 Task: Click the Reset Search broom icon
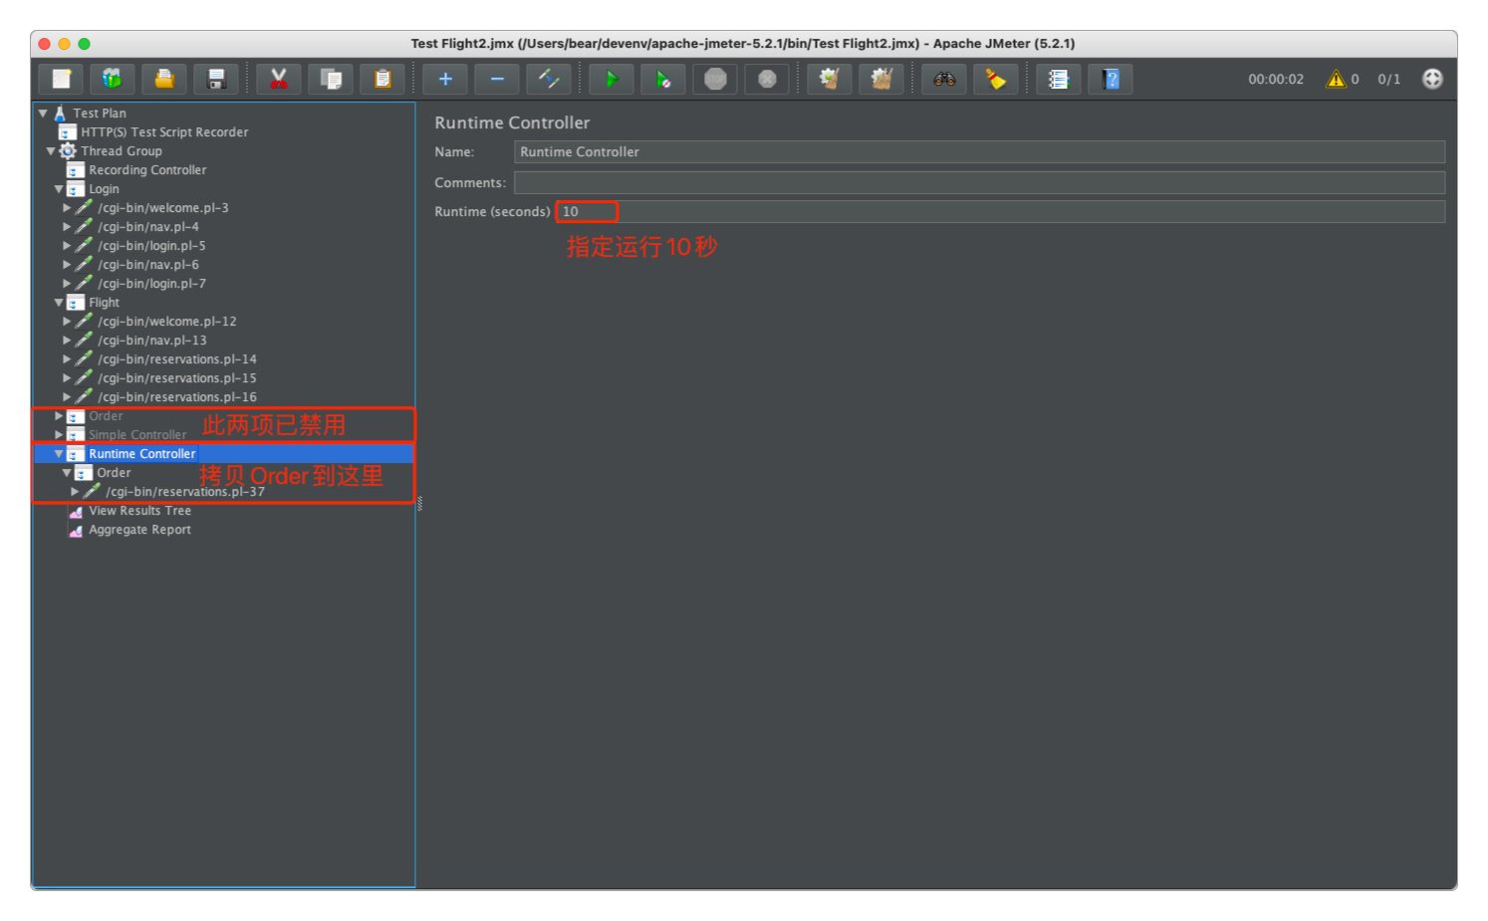pyautogui.click(x=996, y=79)
